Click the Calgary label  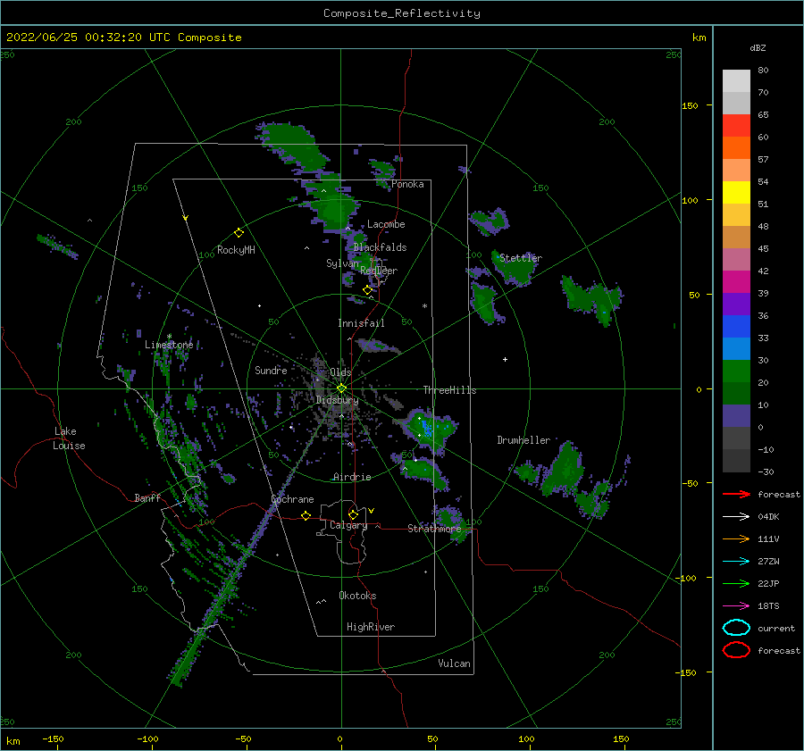pos(348,525)
